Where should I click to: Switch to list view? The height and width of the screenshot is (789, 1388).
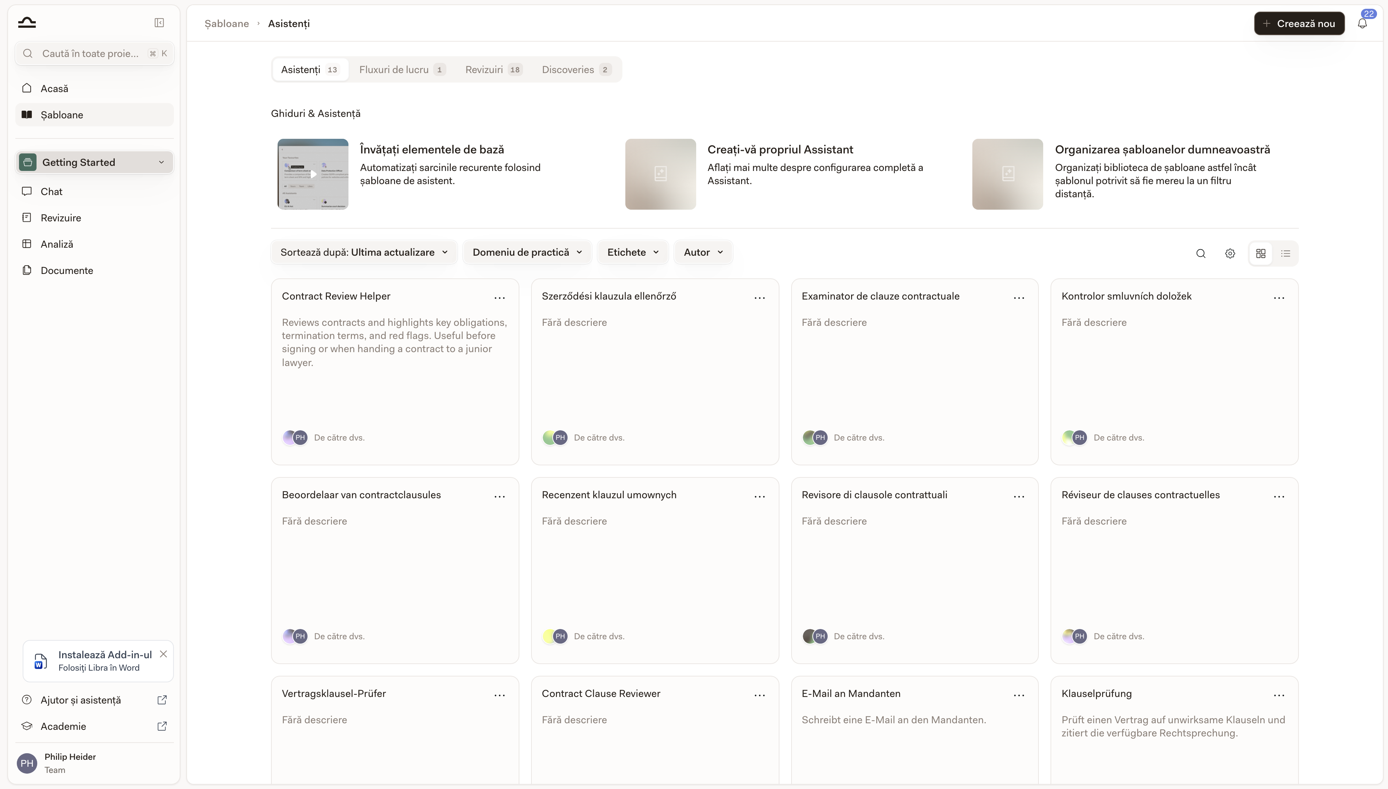coord(1286,254)
